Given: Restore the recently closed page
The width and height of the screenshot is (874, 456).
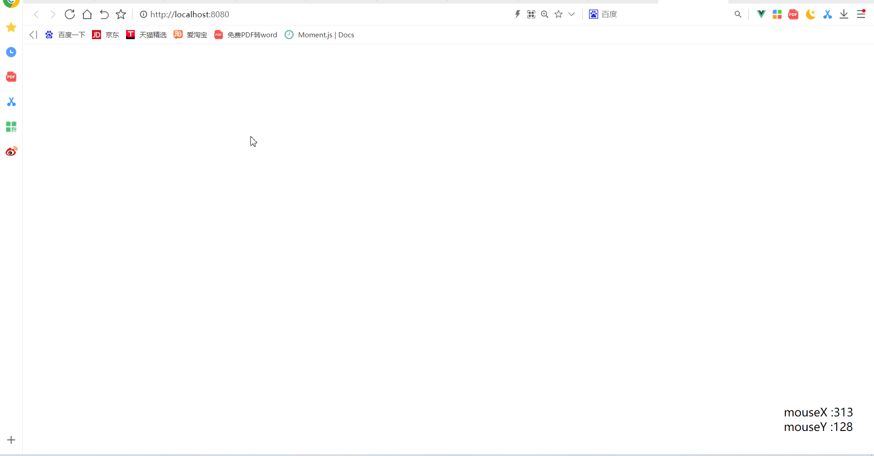Looking at the screenshot, I should (104, 15).
